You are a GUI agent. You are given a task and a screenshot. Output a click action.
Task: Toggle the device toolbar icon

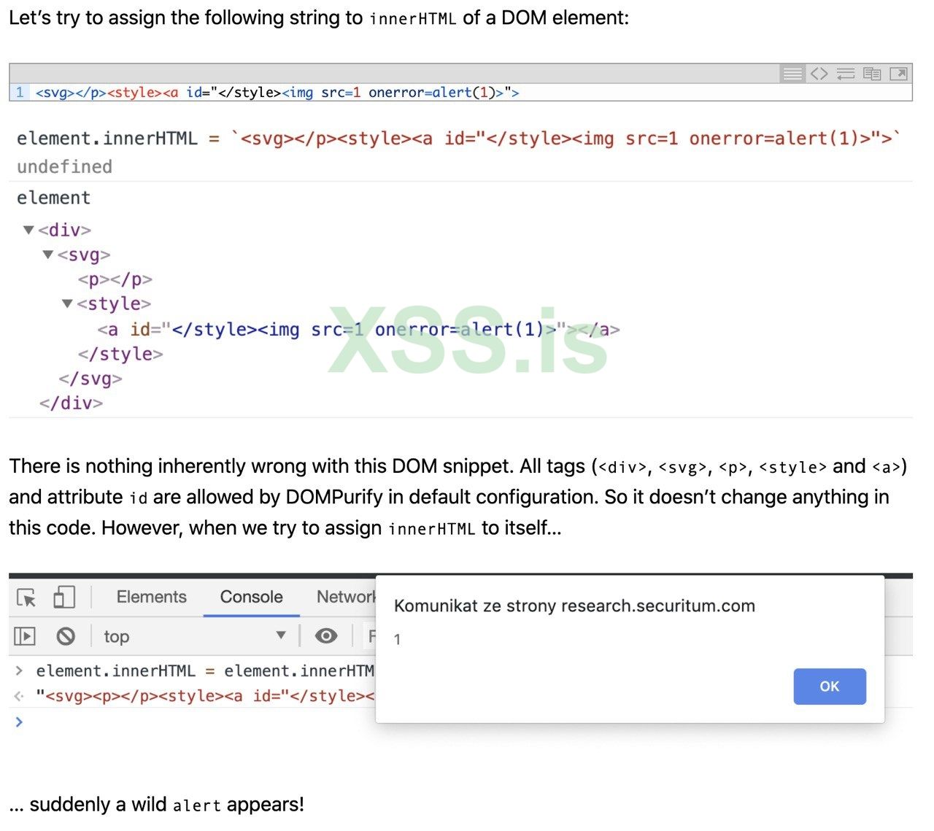point(64,598)
